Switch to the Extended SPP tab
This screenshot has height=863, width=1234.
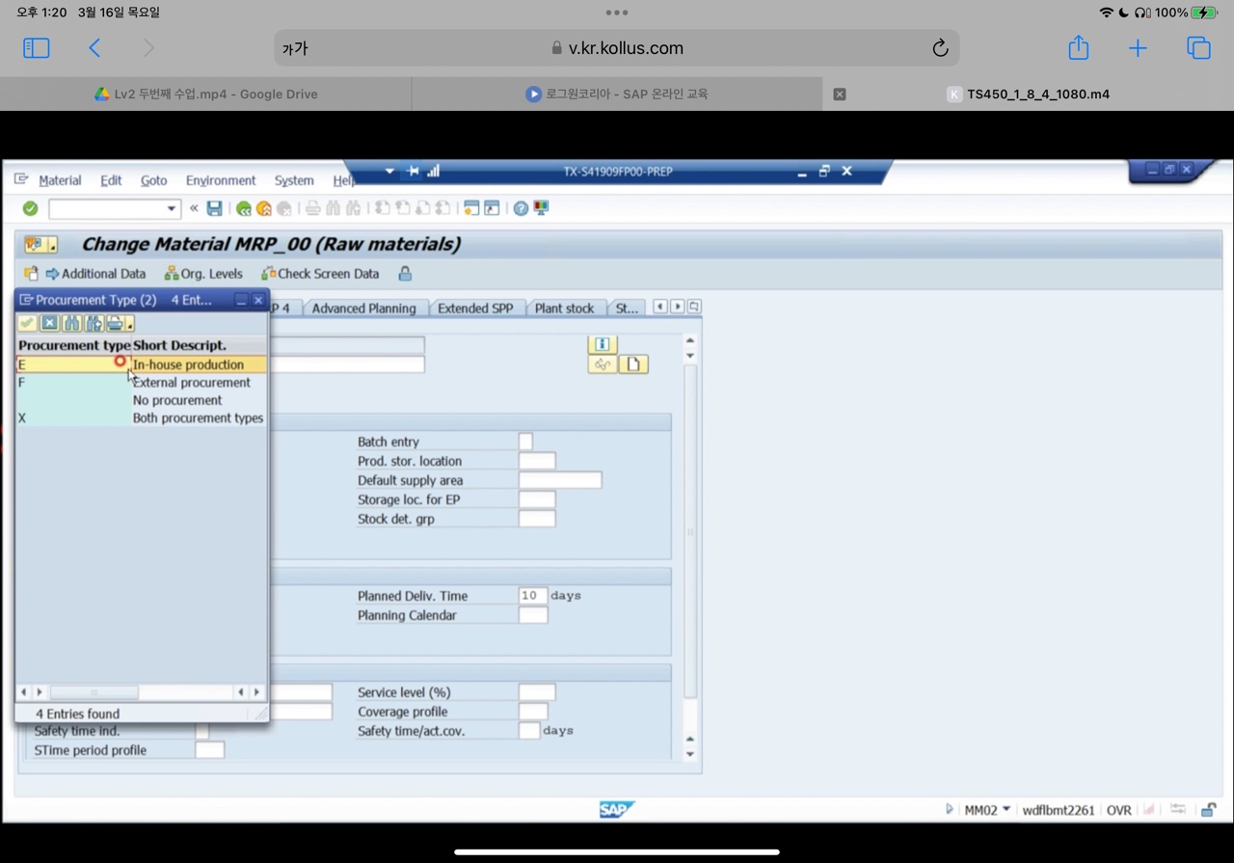(x=475, y=309)
